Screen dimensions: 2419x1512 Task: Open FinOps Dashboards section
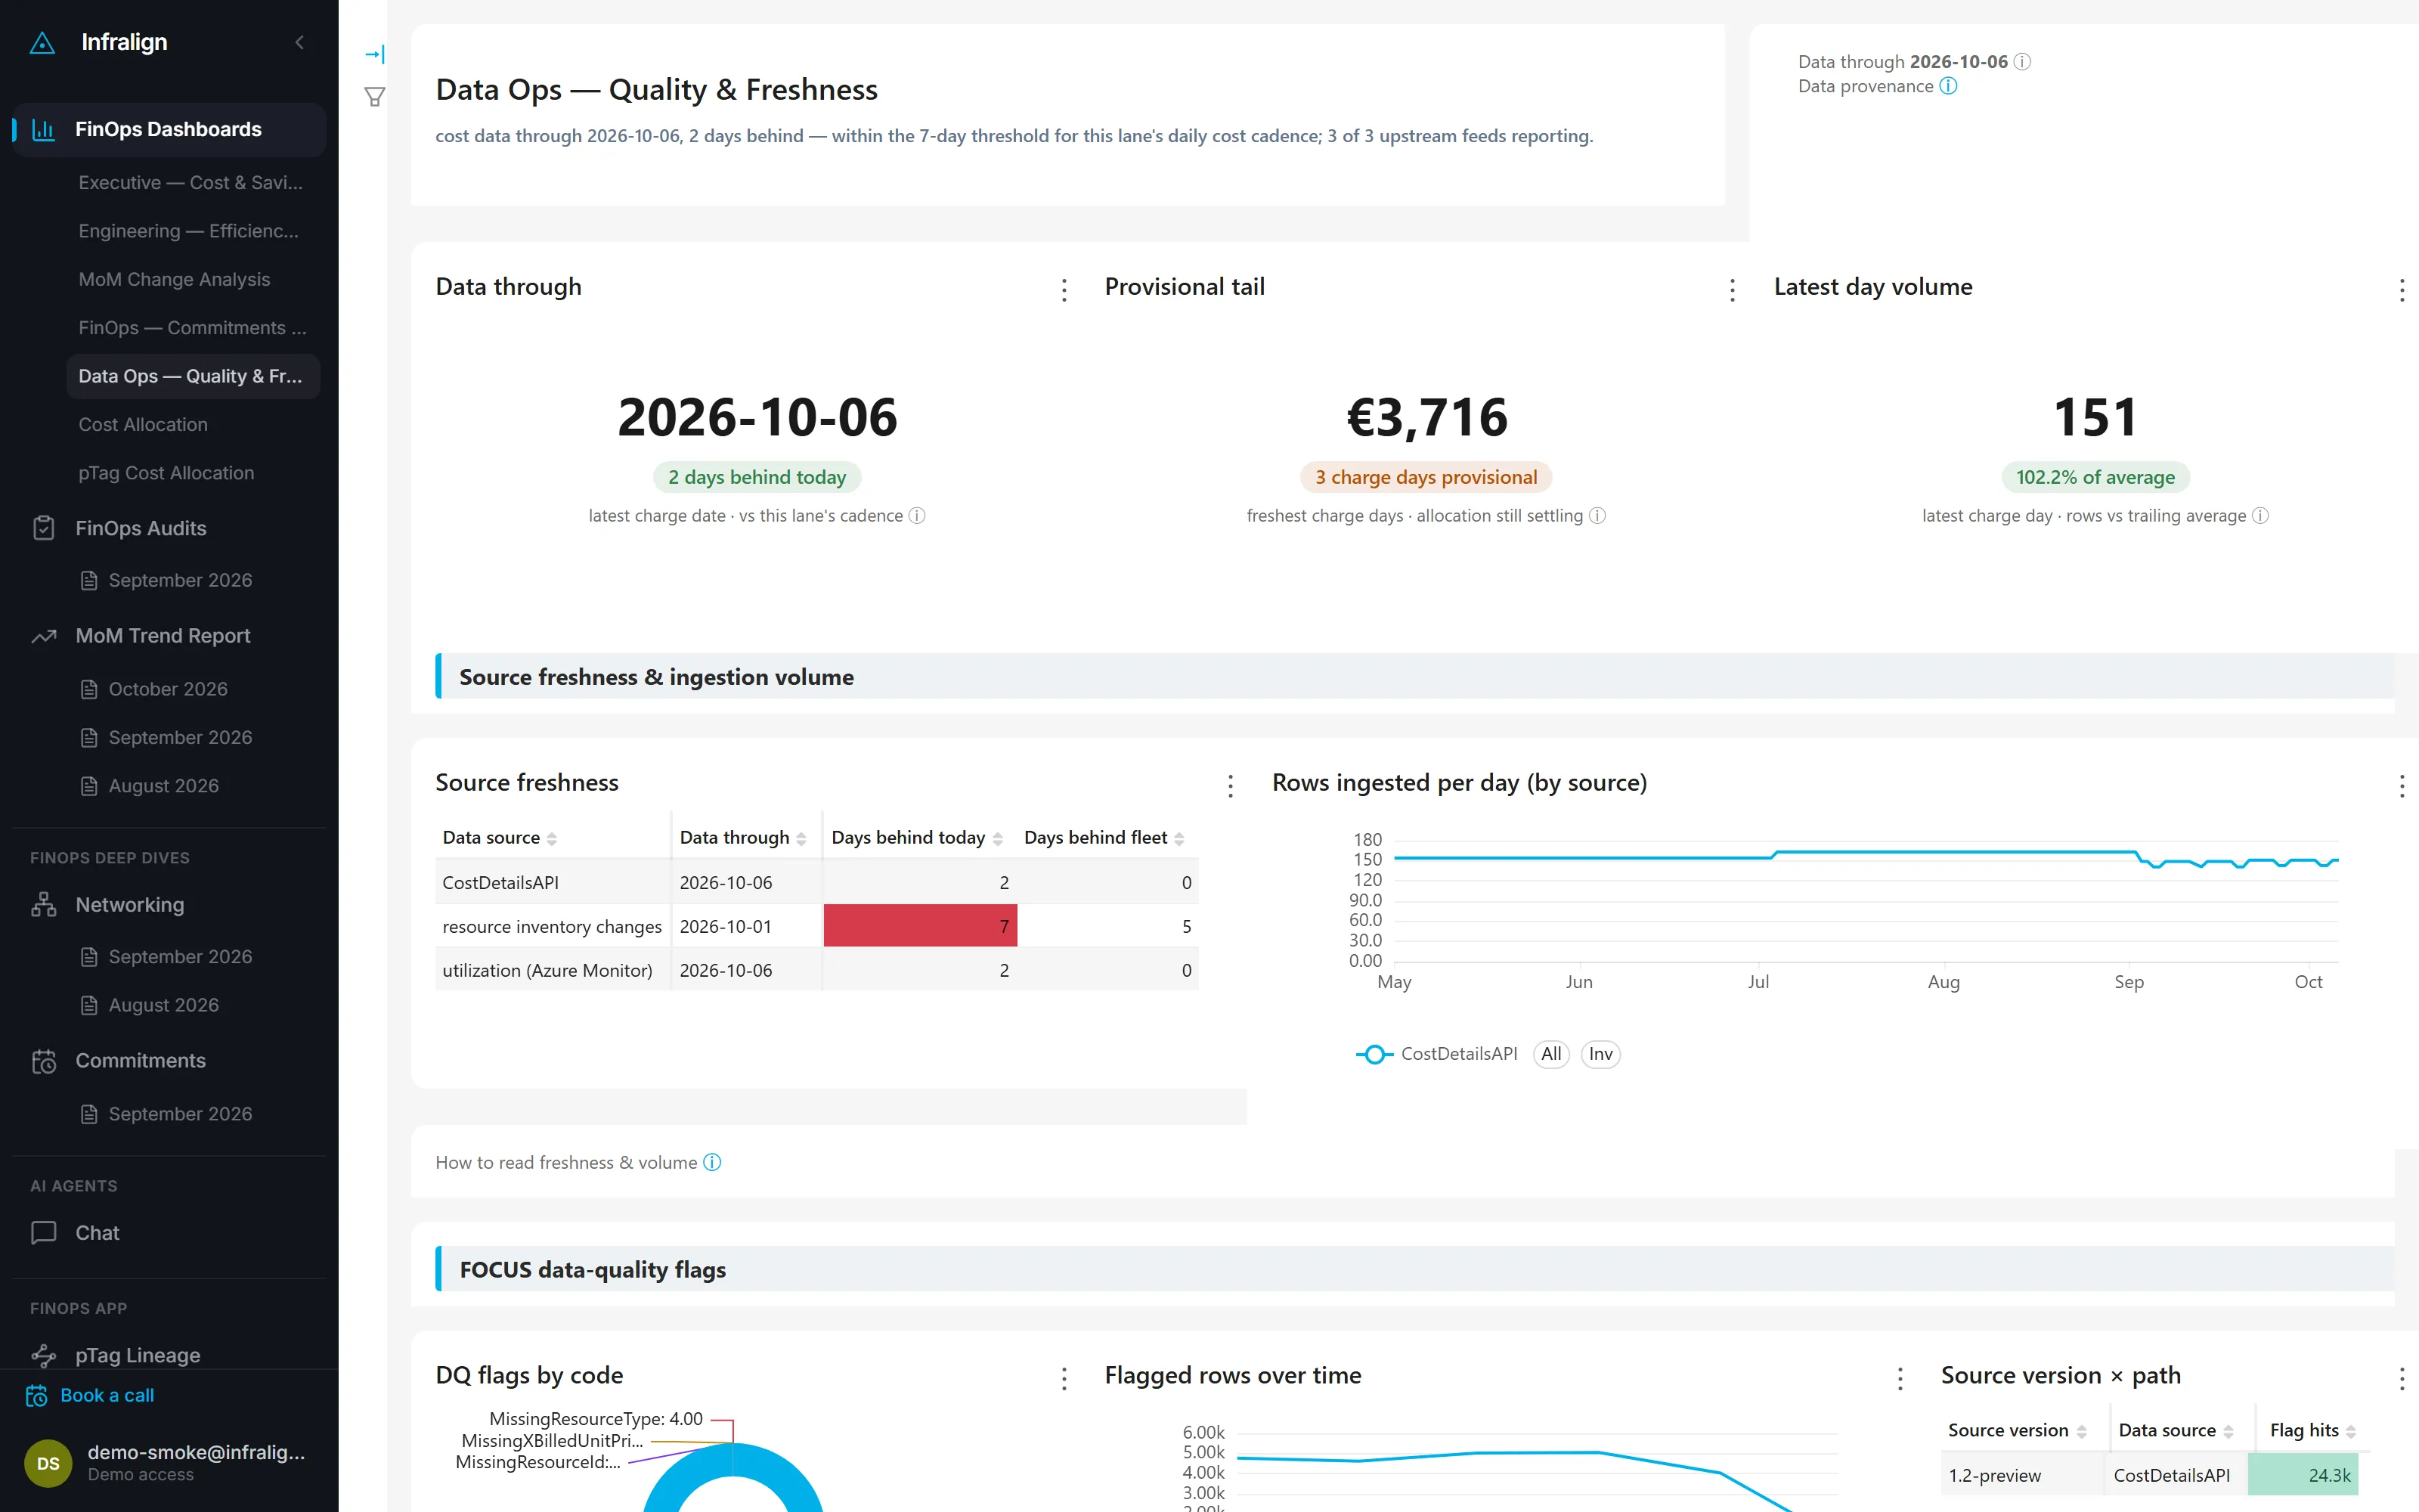[168, 129]
